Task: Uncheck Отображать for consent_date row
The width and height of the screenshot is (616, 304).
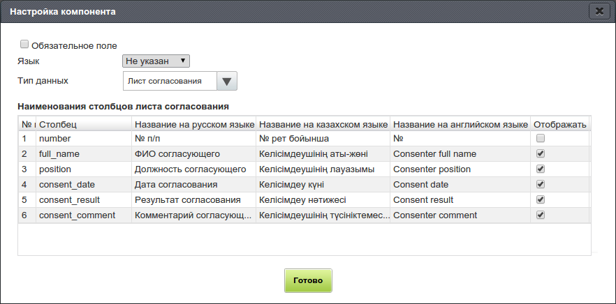Action: pos(541,184)
